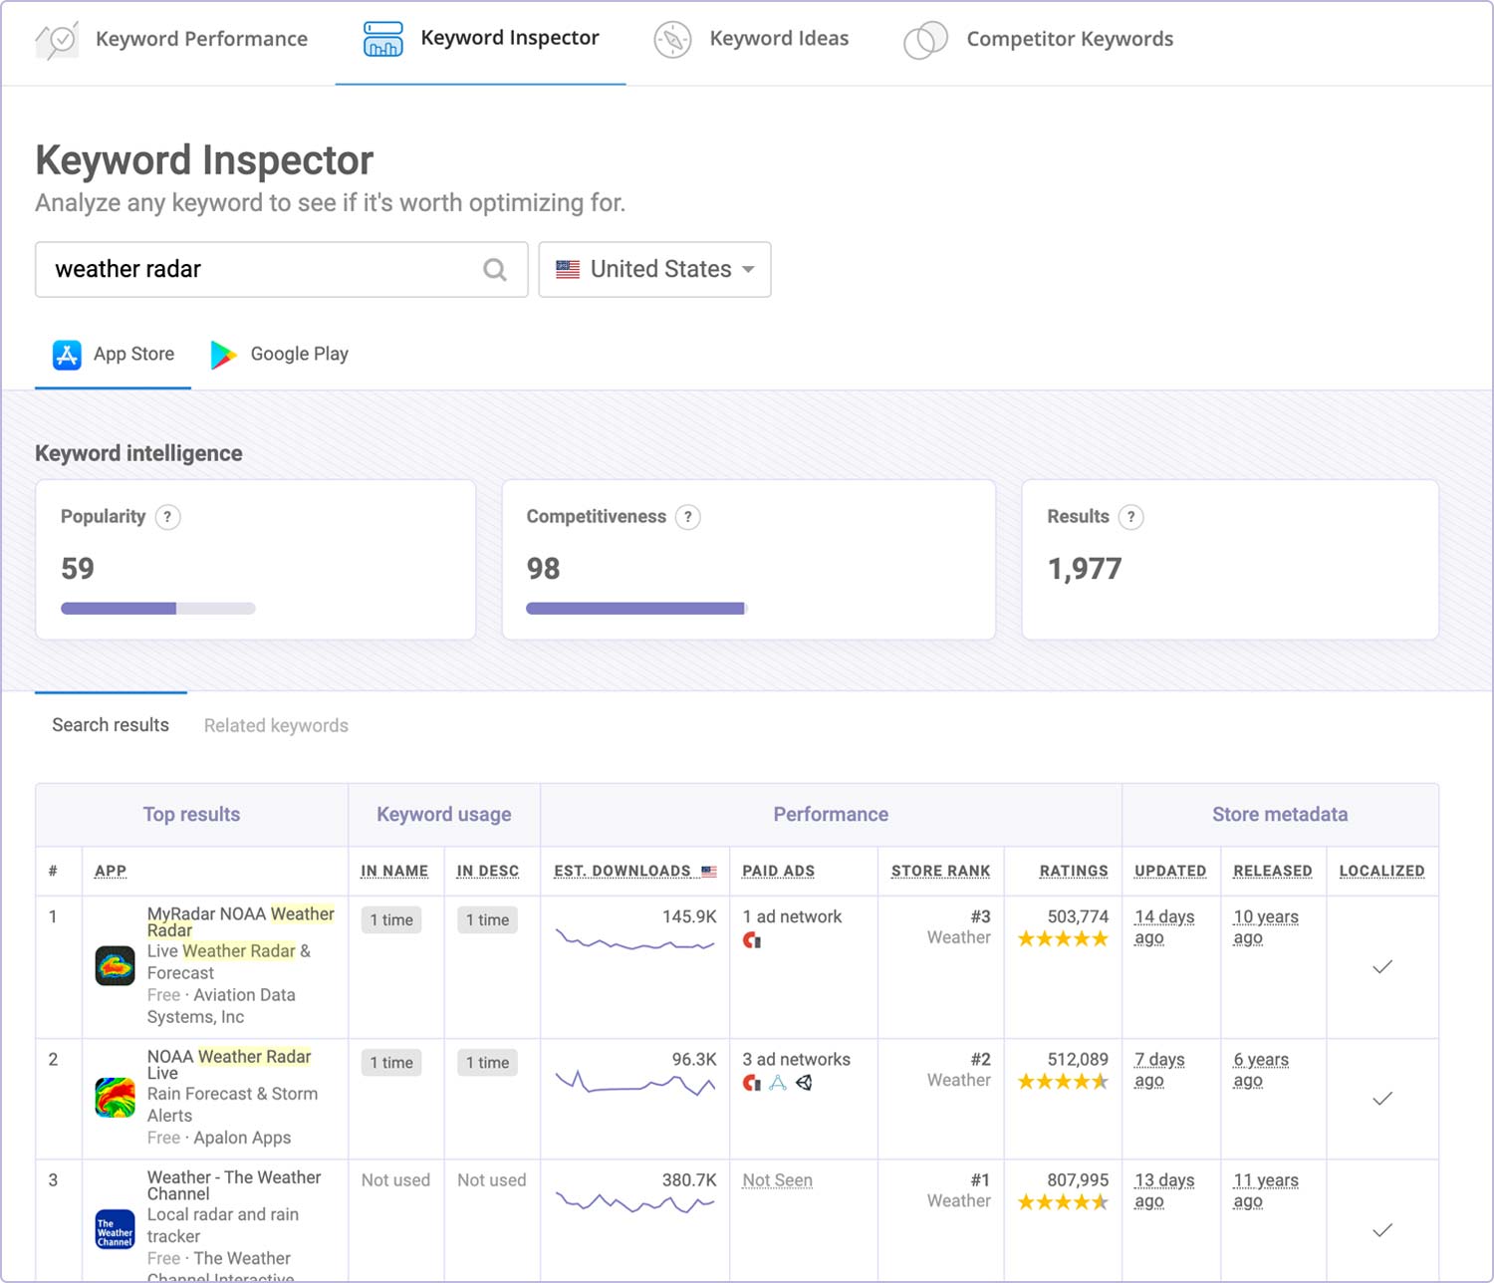Click NOAA row's red ad network icon
1494x1283 pixels.
point(752,1083)
